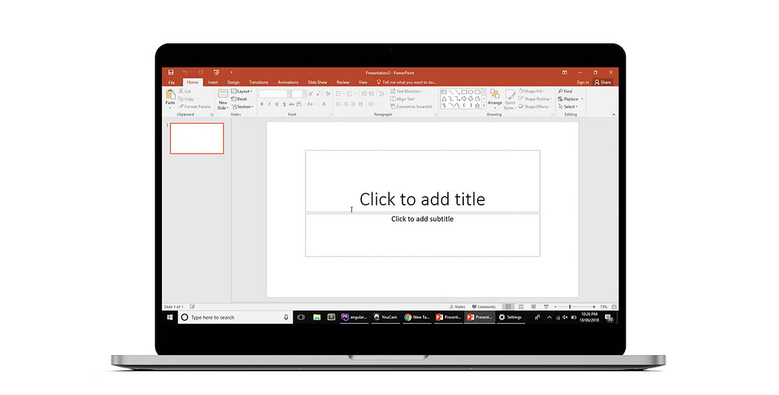Switch to Slide Sorter view
The width and height of the screenshot is (779, 395).
(x=521, y=307)
